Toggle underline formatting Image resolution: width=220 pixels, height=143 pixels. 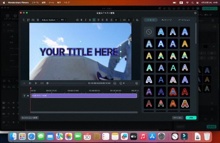coord(90,20)
